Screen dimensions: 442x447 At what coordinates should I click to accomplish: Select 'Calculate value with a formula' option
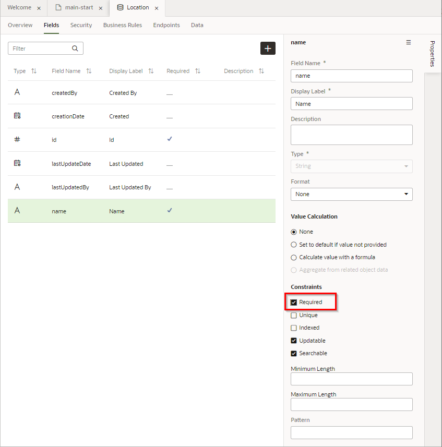294,257
